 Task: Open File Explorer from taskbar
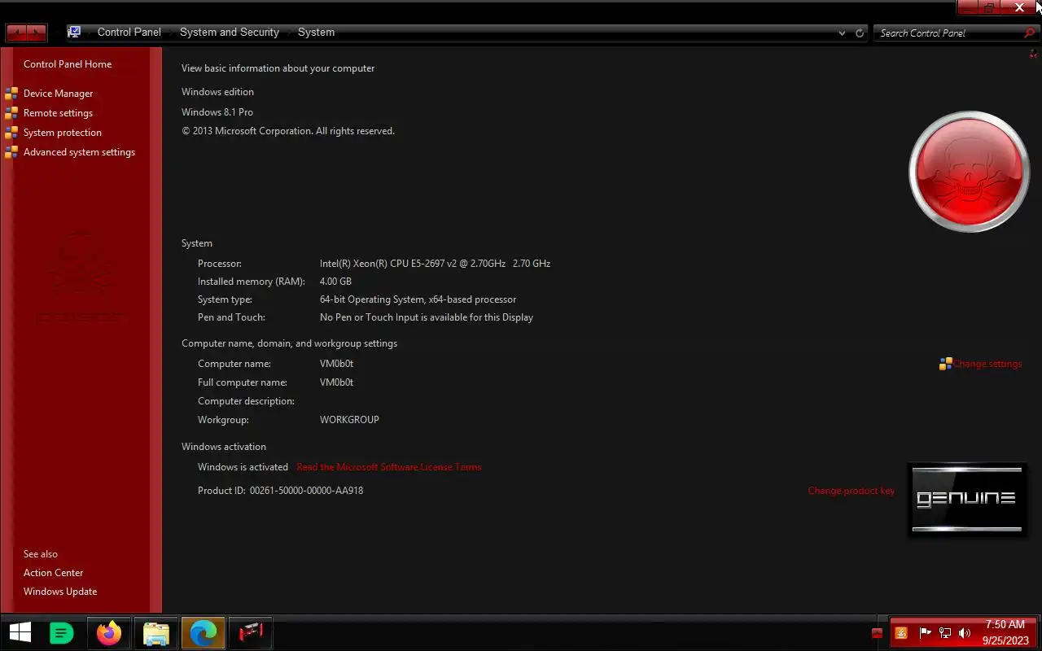155,632
